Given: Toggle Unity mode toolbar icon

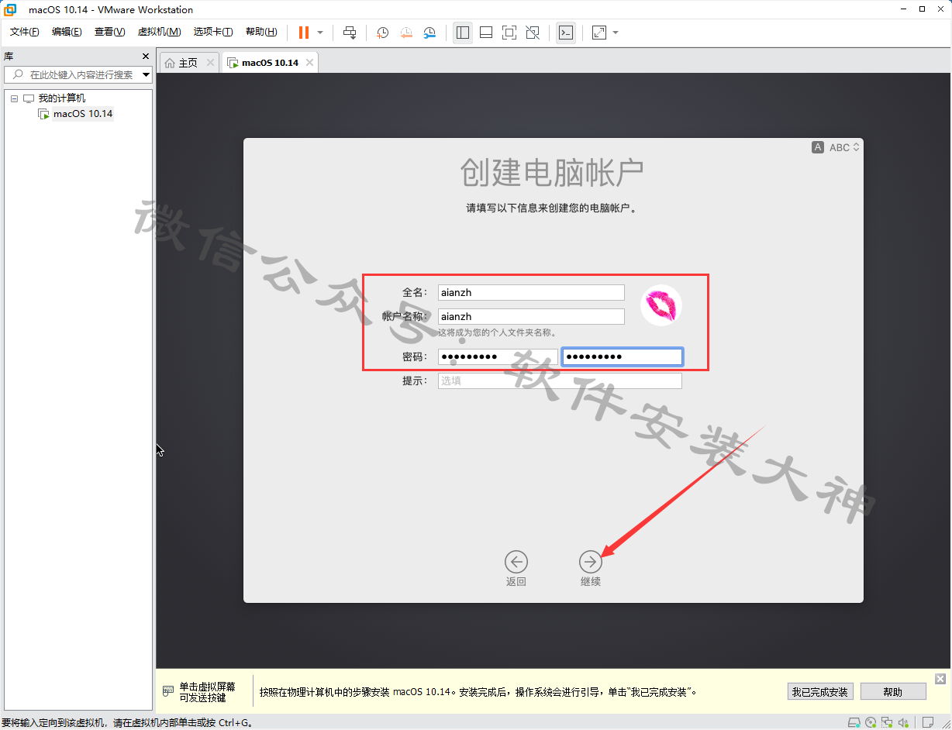Looking at the screenshot, I should tap(533, 33).
